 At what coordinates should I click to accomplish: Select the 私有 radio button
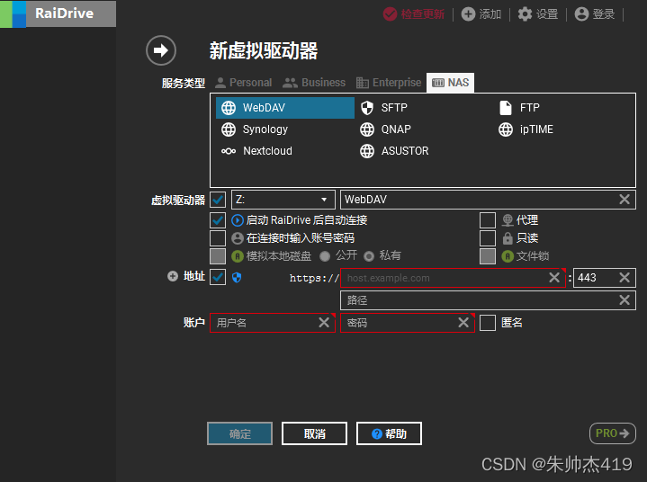tap(369, 256)
